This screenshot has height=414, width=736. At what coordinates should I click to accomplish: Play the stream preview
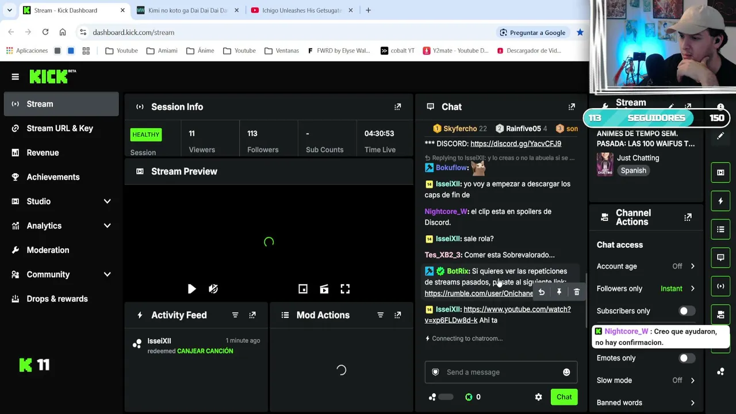click(191, 289)
